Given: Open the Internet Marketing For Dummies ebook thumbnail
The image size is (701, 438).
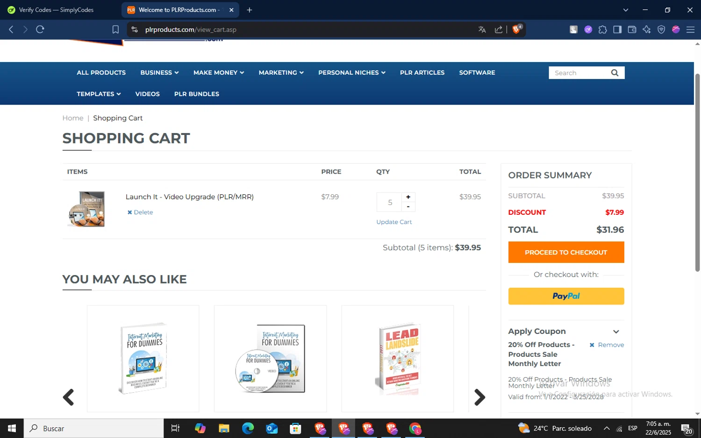Looking at the screenshot, I should point(143,359).
